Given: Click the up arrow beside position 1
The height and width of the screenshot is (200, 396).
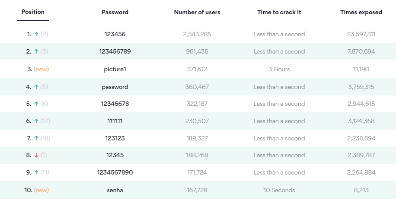Looking at the screenshot, I should tap(36, 34).
